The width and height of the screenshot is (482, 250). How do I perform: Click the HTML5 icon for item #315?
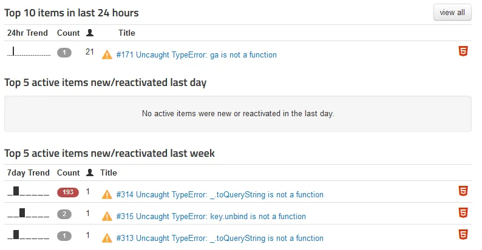pyautogui.click(x=463, y=212)
